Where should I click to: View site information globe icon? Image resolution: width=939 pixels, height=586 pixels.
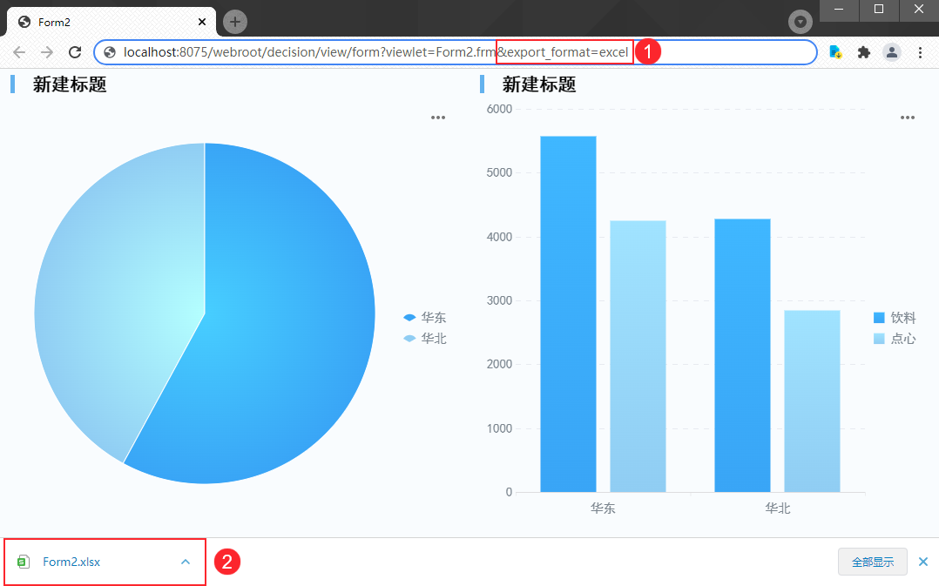tap(110, 52)
